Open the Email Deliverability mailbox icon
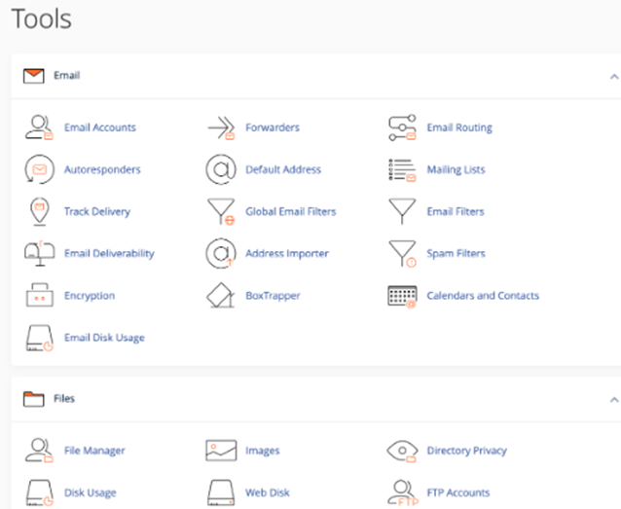The image size is (621, 509). click(x=40, y=253)
